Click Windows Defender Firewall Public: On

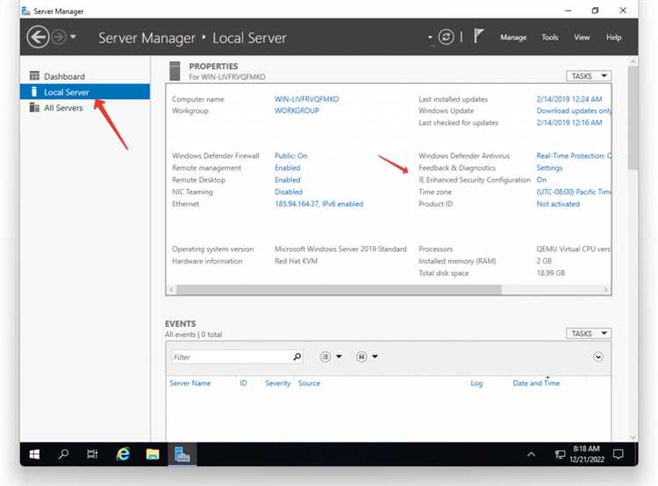point(290,156)
